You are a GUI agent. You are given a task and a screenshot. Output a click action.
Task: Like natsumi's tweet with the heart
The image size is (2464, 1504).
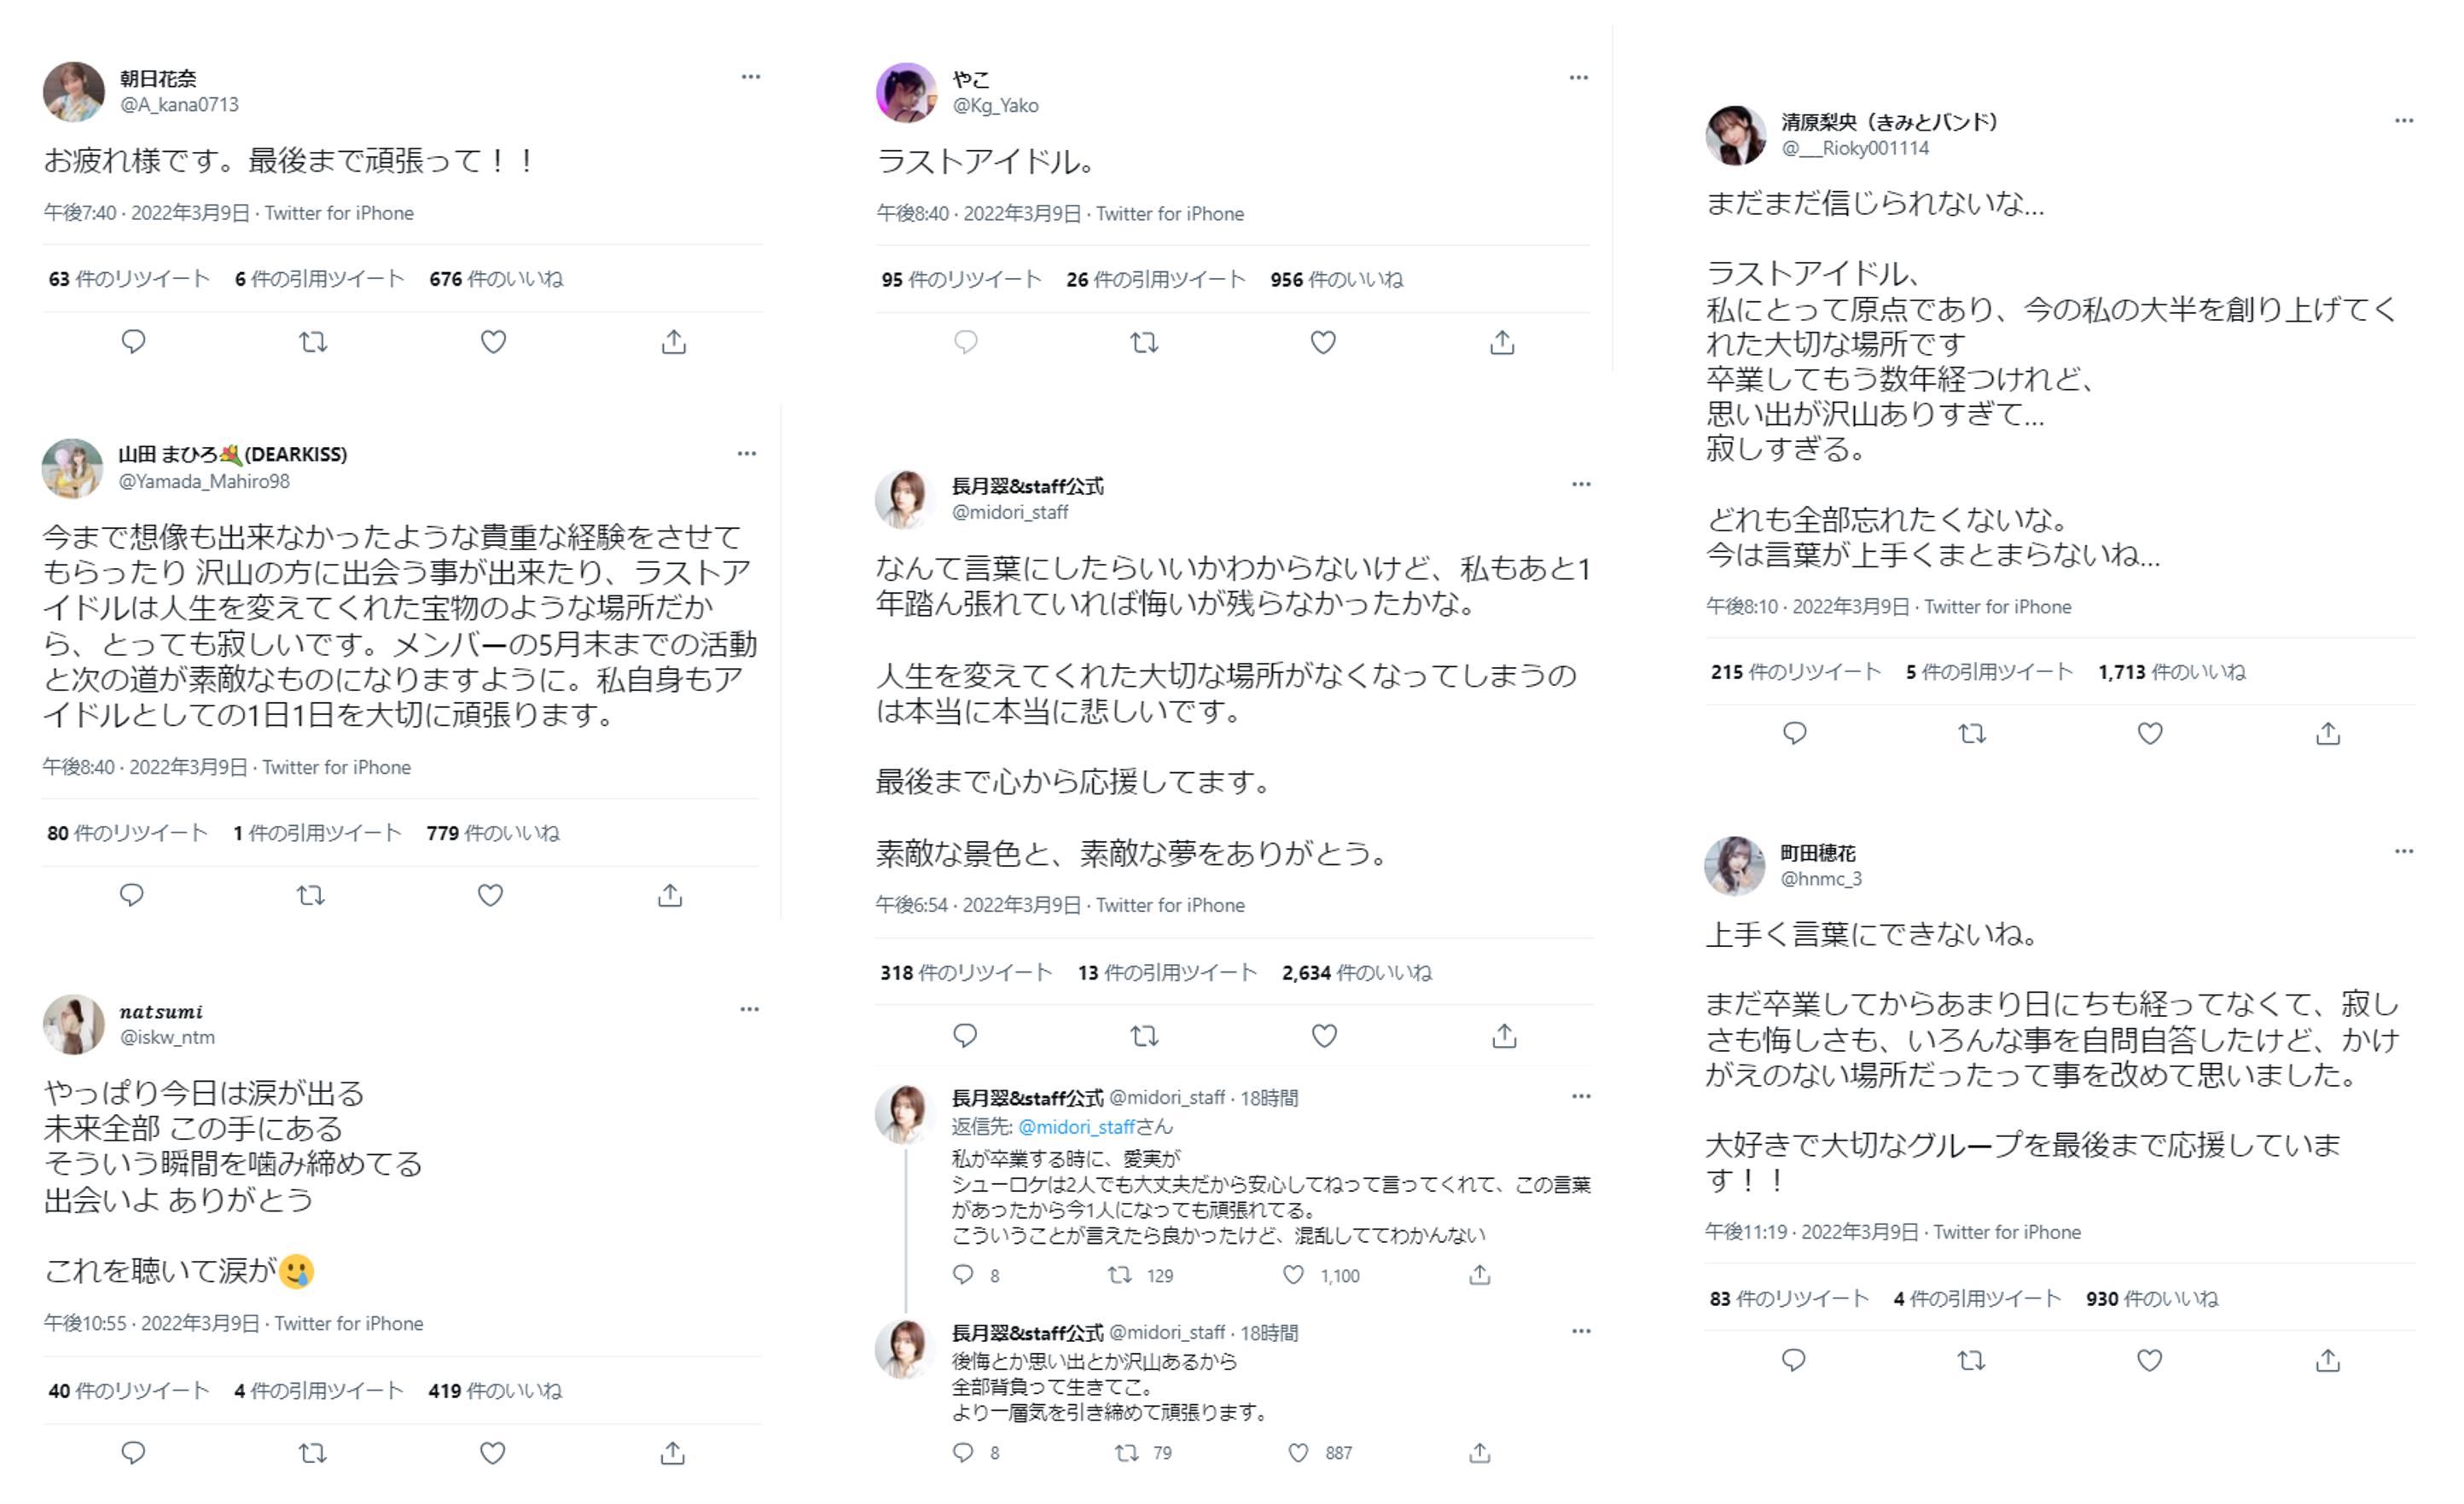pos(492,1453)
